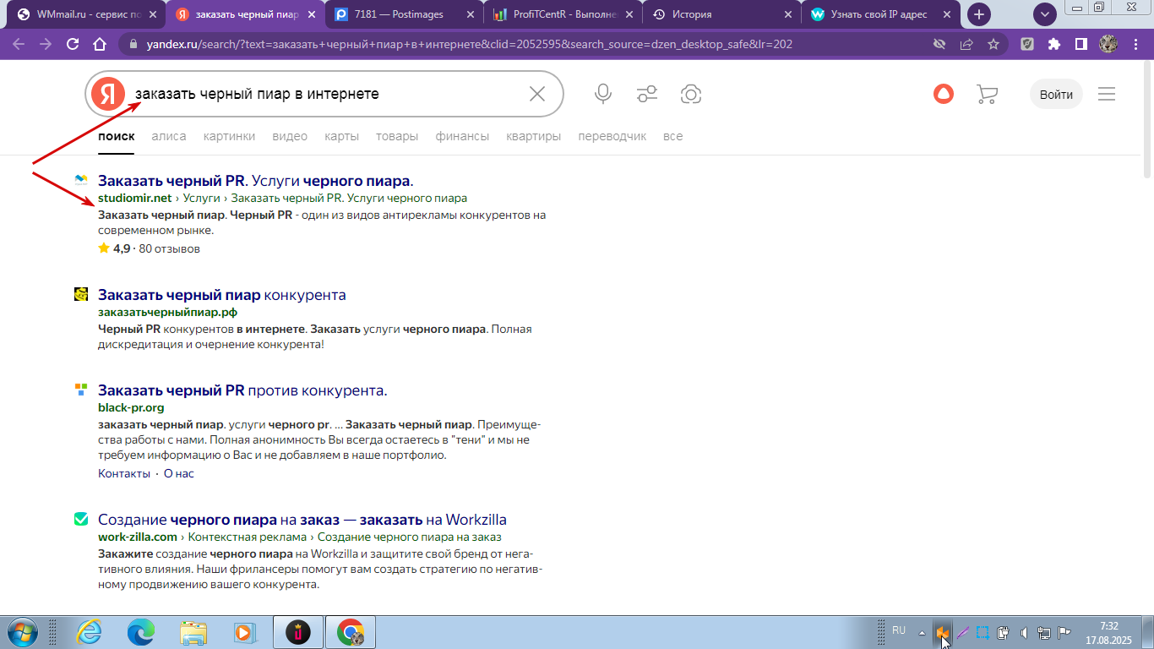1154x649 pixels.
Task: Open the Yandex hamburger menu
Action: (x=1107, y=94)
